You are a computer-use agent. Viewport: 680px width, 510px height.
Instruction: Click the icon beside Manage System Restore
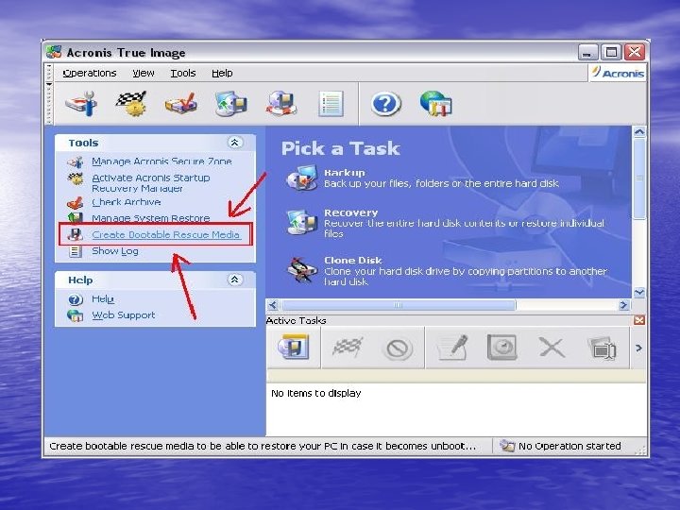pos(76,218)
